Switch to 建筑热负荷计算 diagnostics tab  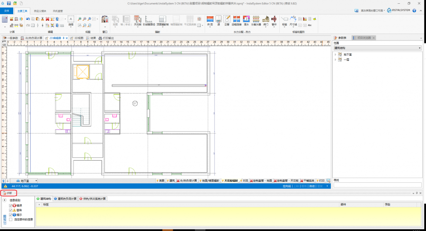pyautogui.click(x=66, y=199)
